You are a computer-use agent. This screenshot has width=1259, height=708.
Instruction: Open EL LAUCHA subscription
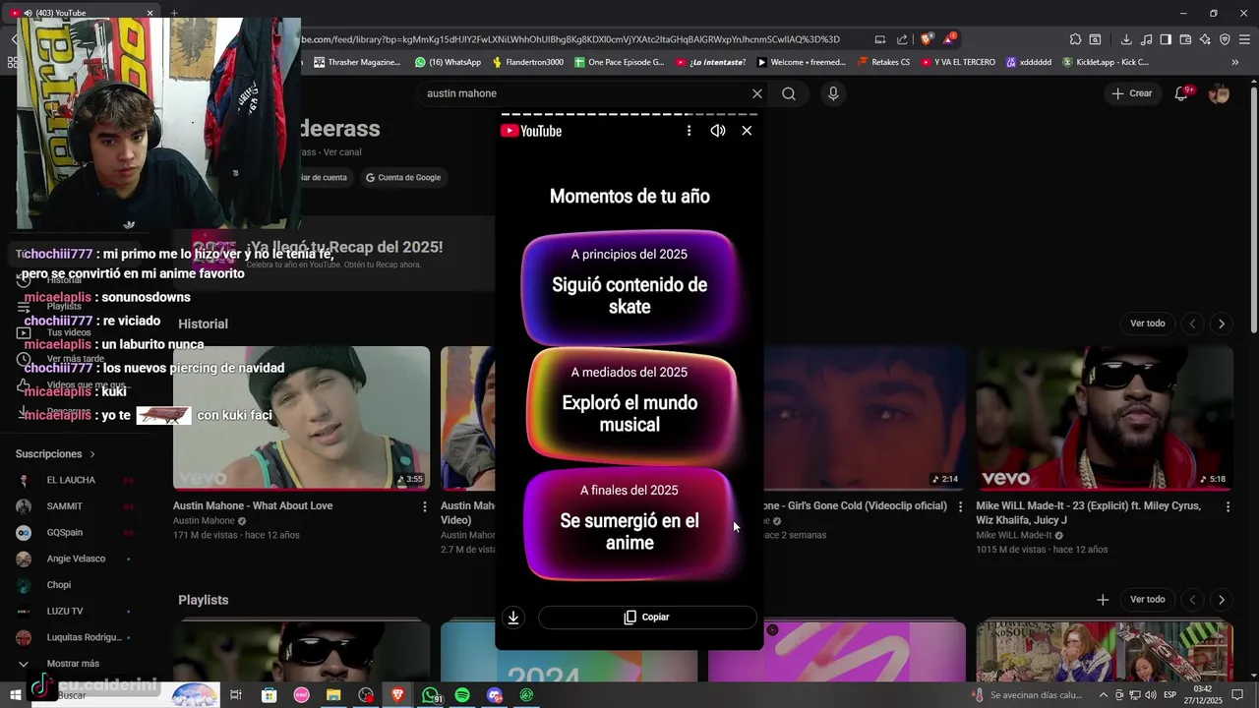(71, 480)
